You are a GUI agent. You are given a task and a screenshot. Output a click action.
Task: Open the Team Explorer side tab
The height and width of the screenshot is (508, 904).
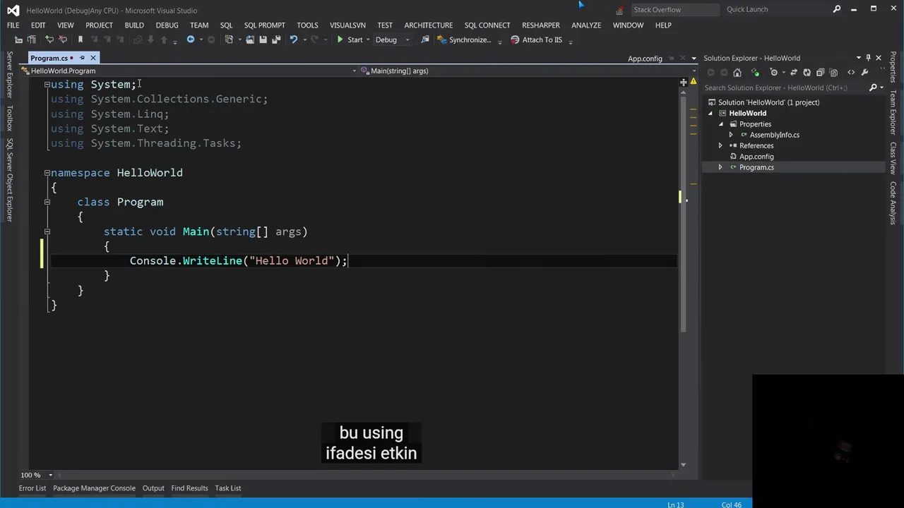point(893,113)
